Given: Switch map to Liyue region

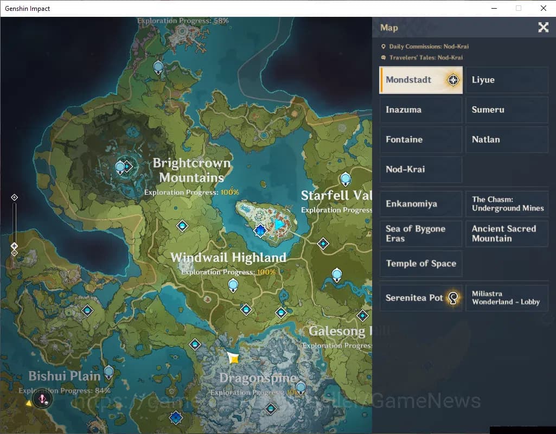Looking at the screenshot, I should pyautogui.click(x=507, y=80).
